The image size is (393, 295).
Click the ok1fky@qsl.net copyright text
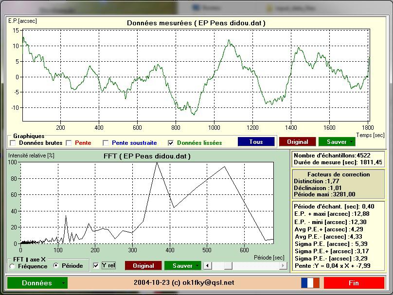[184, 283]
